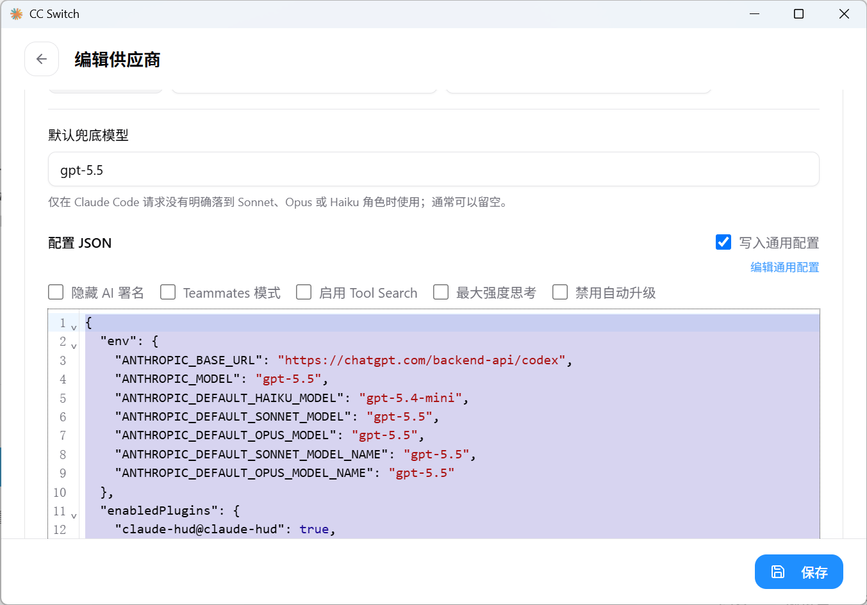Click the back arrow button

[42, 59]
